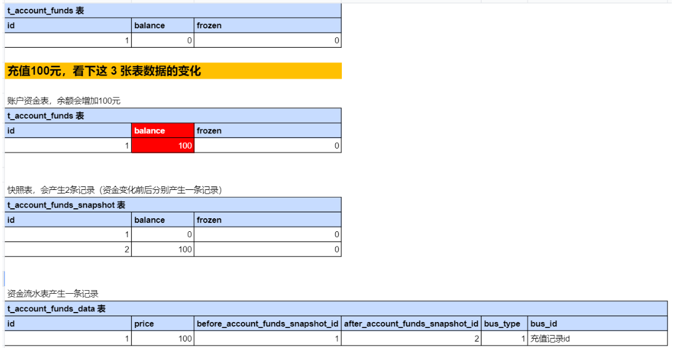The image size is (673, 348).
Task: Select the after_account_funds_snapshot_id header cell
Action: [411, 324]
